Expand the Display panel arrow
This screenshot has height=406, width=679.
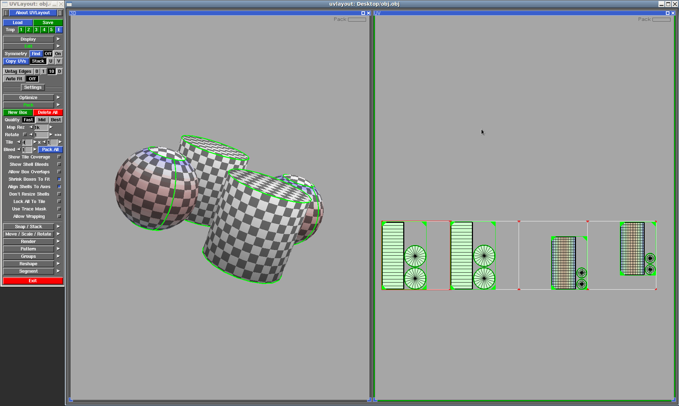point(58,39)
